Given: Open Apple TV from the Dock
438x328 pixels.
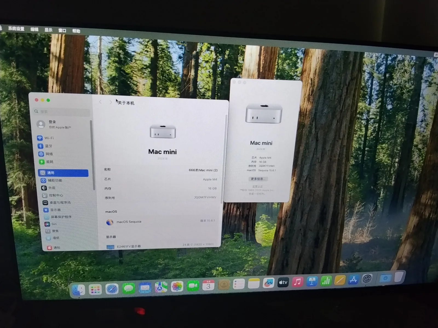Looking at the screenshot, I should (x=283, y=283).
